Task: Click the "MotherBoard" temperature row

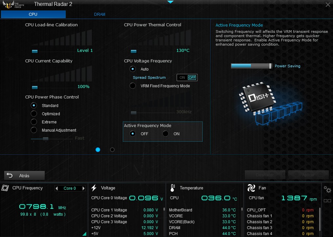Action: click(202, 210)
